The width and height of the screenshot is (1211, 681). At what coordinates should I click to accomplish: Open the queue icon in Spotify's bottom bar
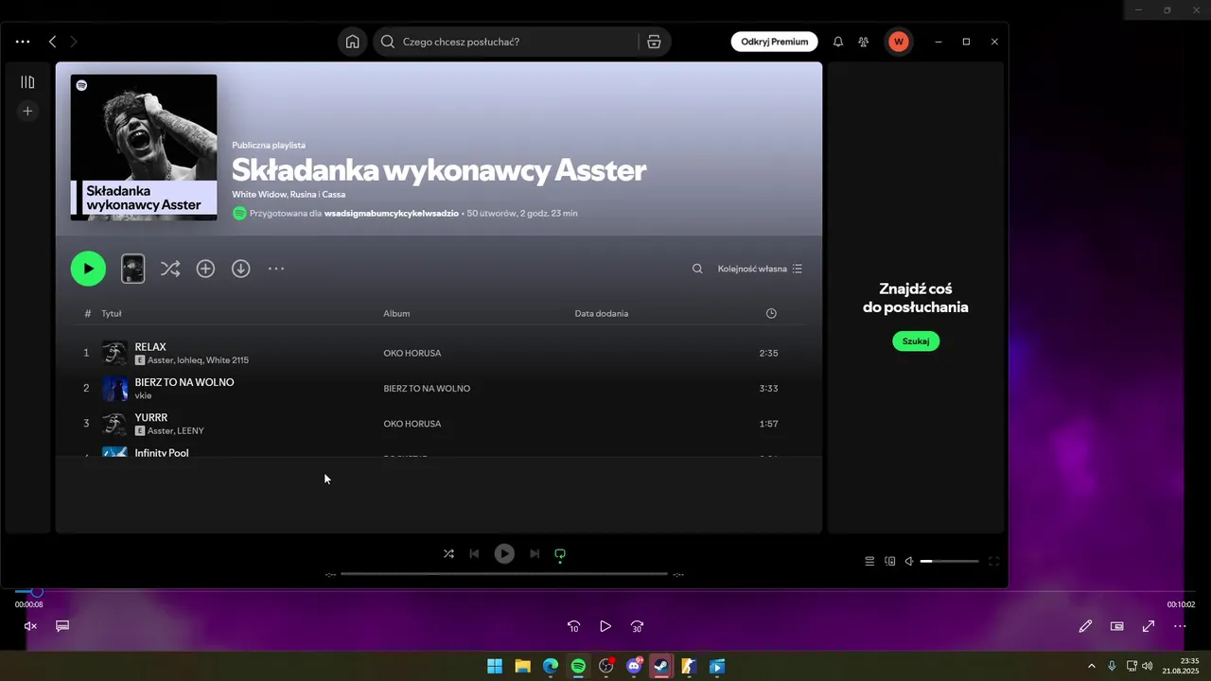[869, 561]
